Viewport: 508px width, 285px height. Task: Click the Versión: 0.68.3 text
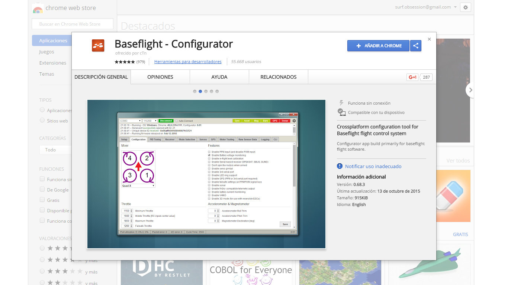(x=351, y=184)
